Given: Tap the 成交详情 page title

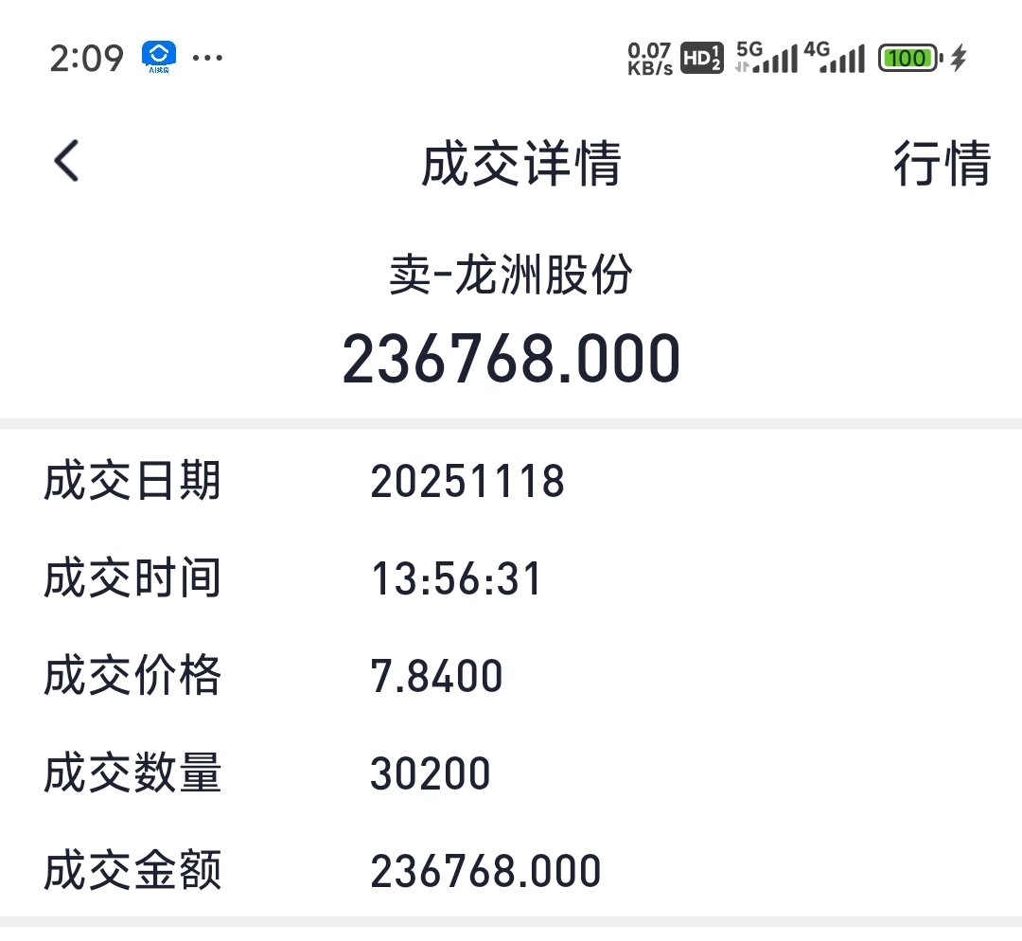Looking at the screenshot, I should (520, 163).
